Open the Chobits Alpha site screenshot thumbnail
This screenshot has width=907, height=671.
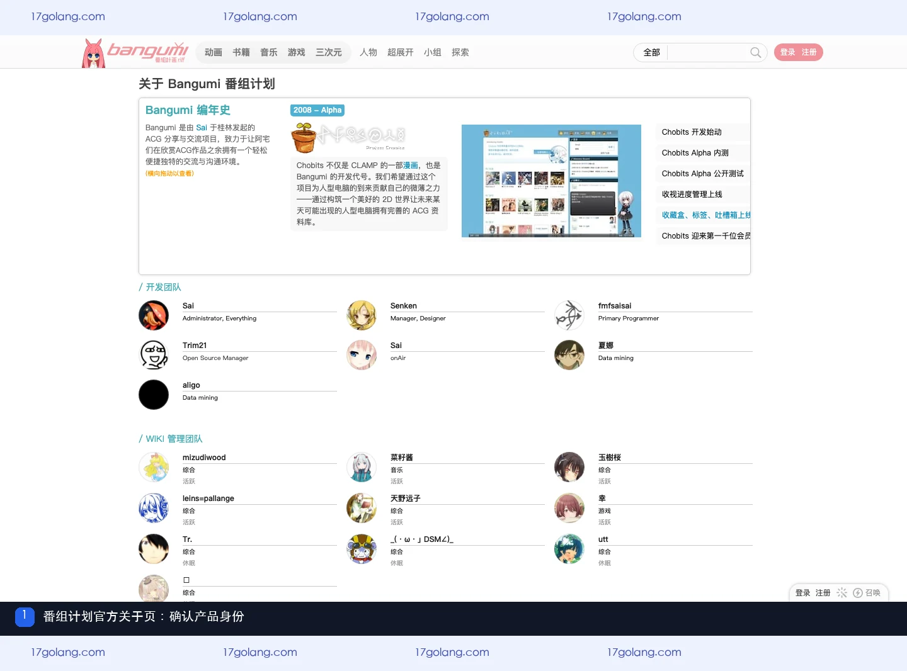pyautogui.click(x=551, y=181)
